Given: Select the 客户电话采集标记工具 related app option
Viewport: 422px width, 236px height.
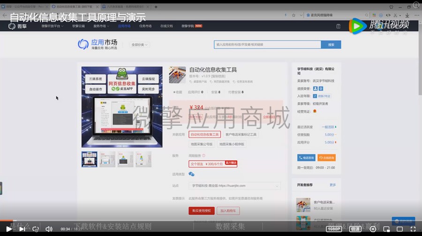Looking at the screenshot, I should pos(241,135).
